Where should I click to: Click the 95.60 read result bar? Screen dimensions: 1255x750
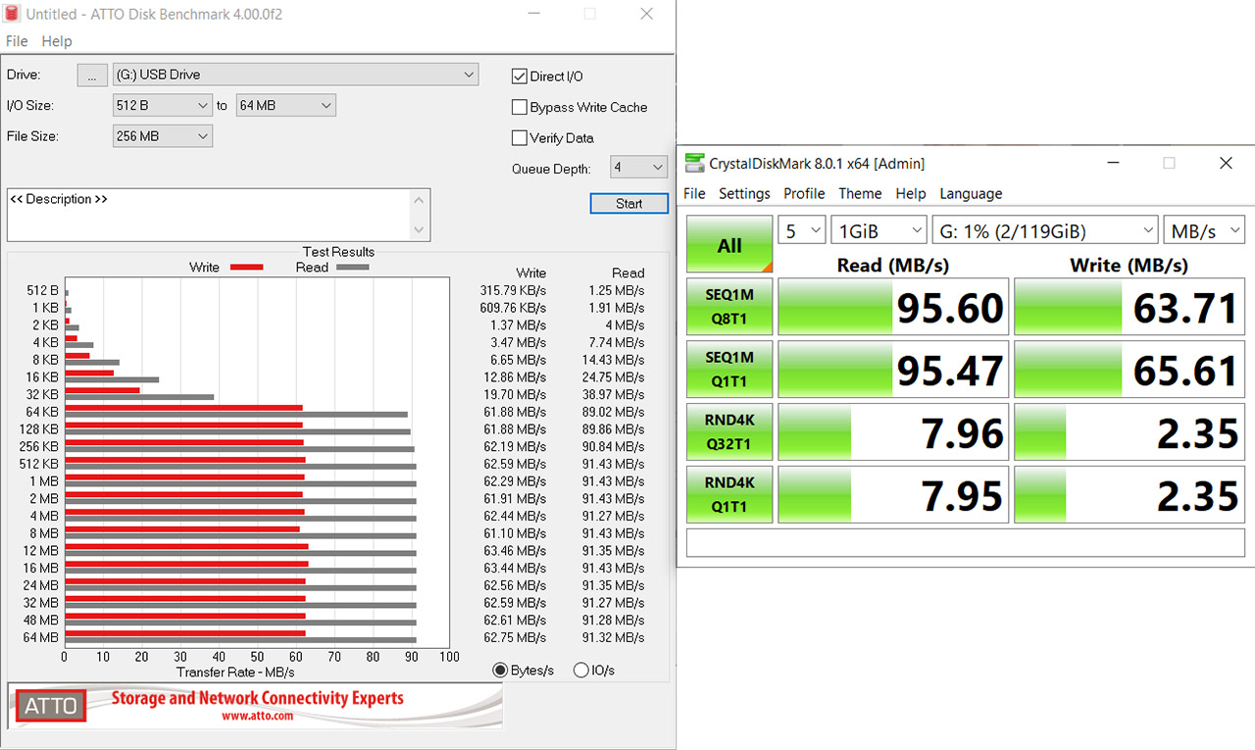[893, 307]
